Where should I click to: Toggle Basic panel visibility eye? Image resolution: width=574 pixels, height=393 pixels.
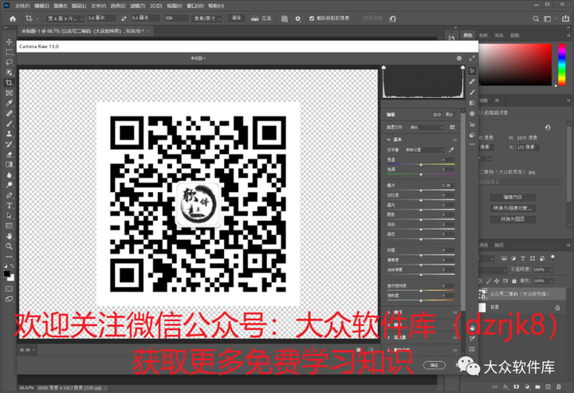point(455,140)
